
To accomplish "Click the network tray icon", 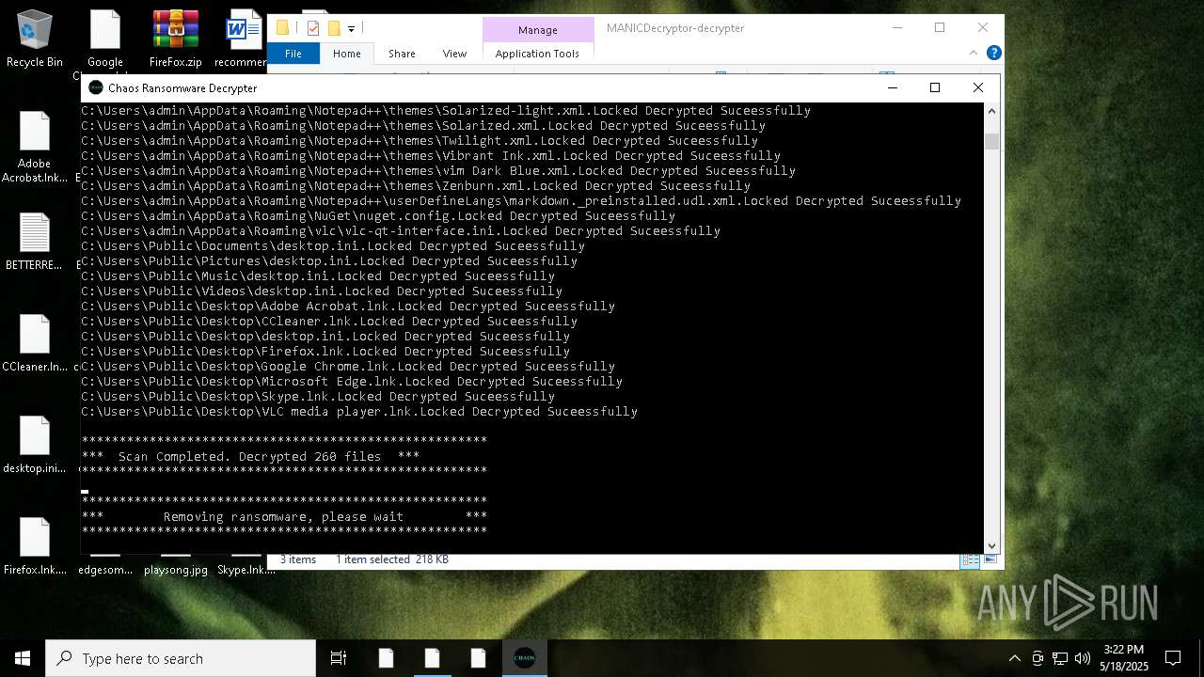I will (1060, 658).
